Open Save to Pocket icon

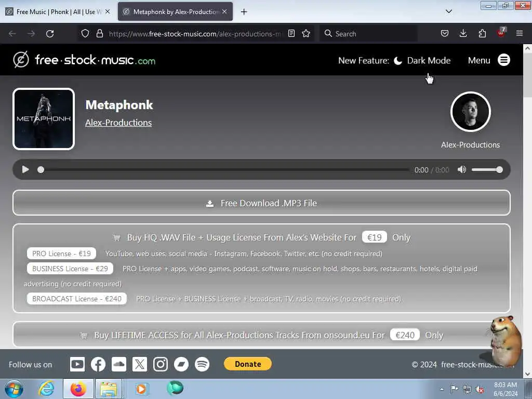click(x=445, y=33)
